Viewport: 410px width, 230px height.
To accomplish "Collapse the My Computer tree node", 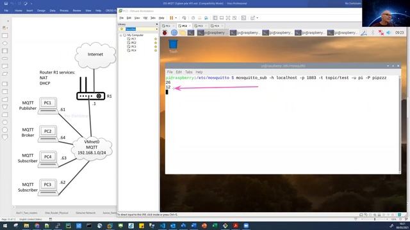I will click(121, 35).
